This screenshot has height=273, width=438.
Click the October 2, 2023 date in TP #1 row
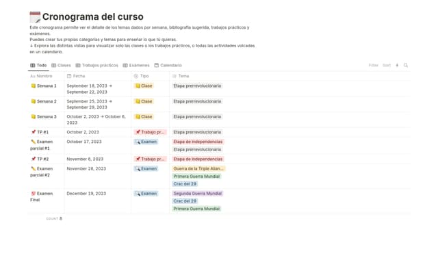(83, 132)
